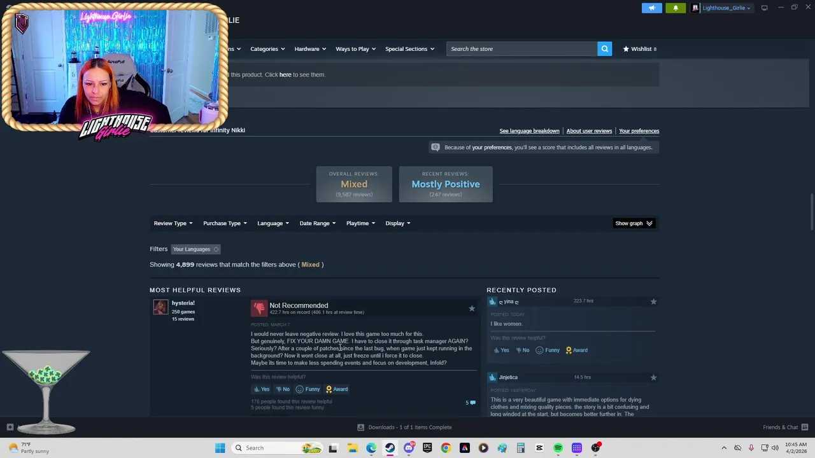Open the Date Range filter dropdown

[318, 223]
